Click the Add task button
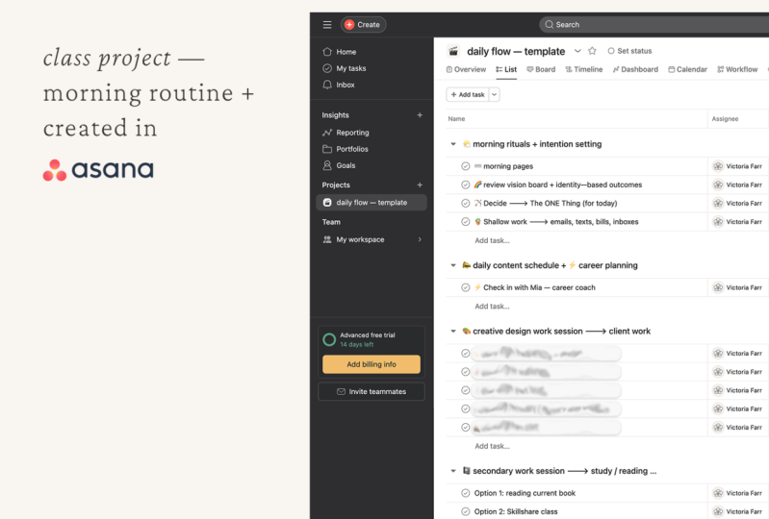Image resolution: width=769 pixels, height=519 pixels. click(468, 94)
